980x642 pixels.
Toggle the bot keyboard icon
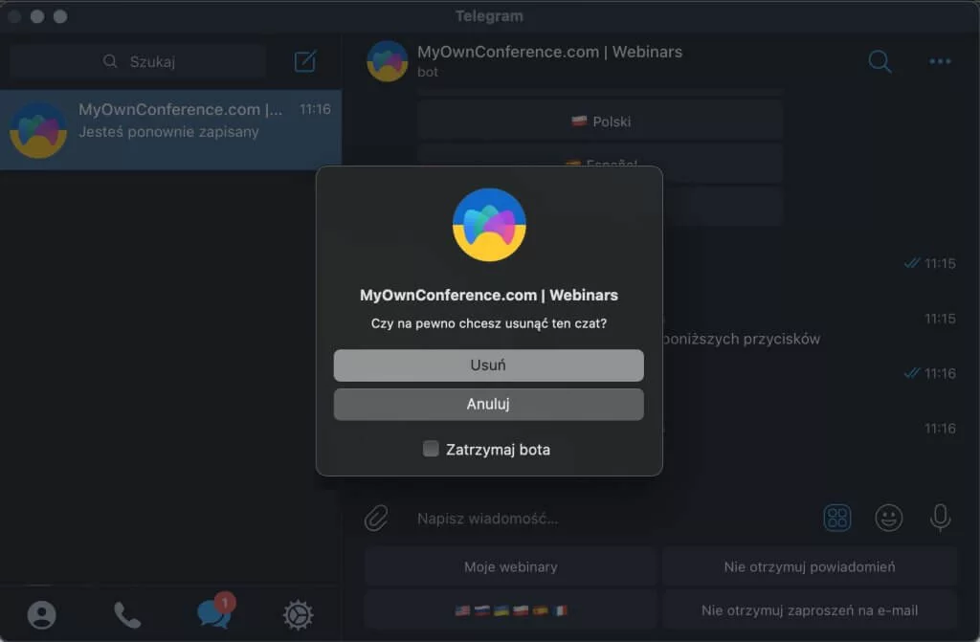tap(836, 518)
